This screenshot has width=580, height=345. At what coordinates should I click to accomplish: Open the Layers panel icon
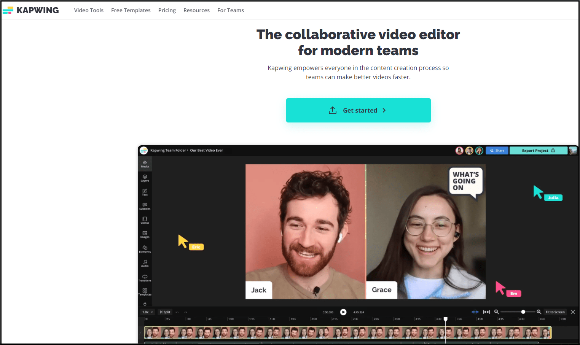point(145,178)
